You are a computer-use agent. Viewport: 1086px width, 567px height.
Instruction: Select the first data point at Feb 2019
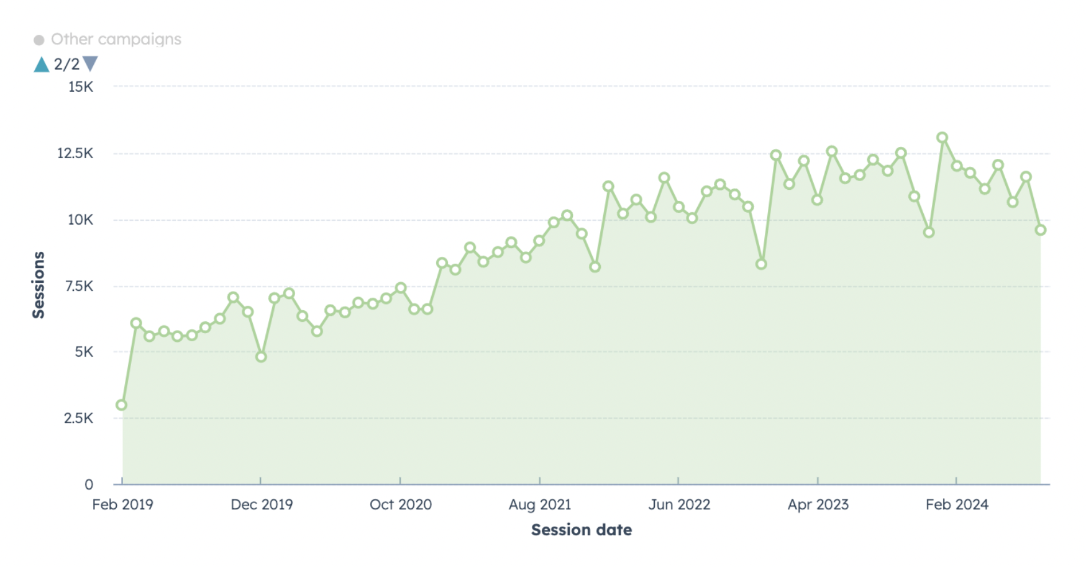click(x=122, y=405)
